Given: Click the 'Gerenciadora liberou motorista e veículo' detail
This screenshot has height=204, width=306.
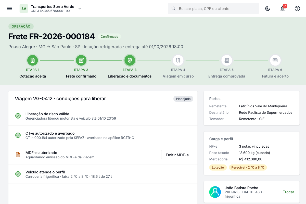Looking at the screenshot, I should 58,118.
